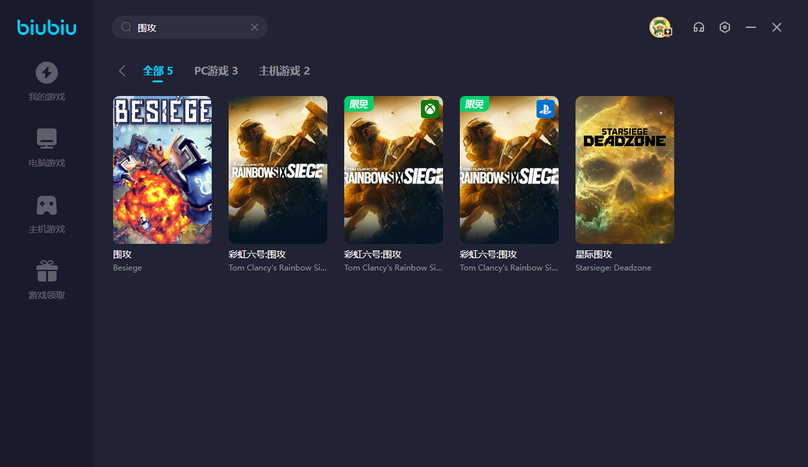Clear the search text with X
Viewport: 808px width, 467px height.
255,27
